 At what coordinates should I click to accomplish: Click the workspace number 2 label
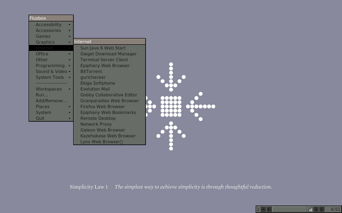(258, 210)
